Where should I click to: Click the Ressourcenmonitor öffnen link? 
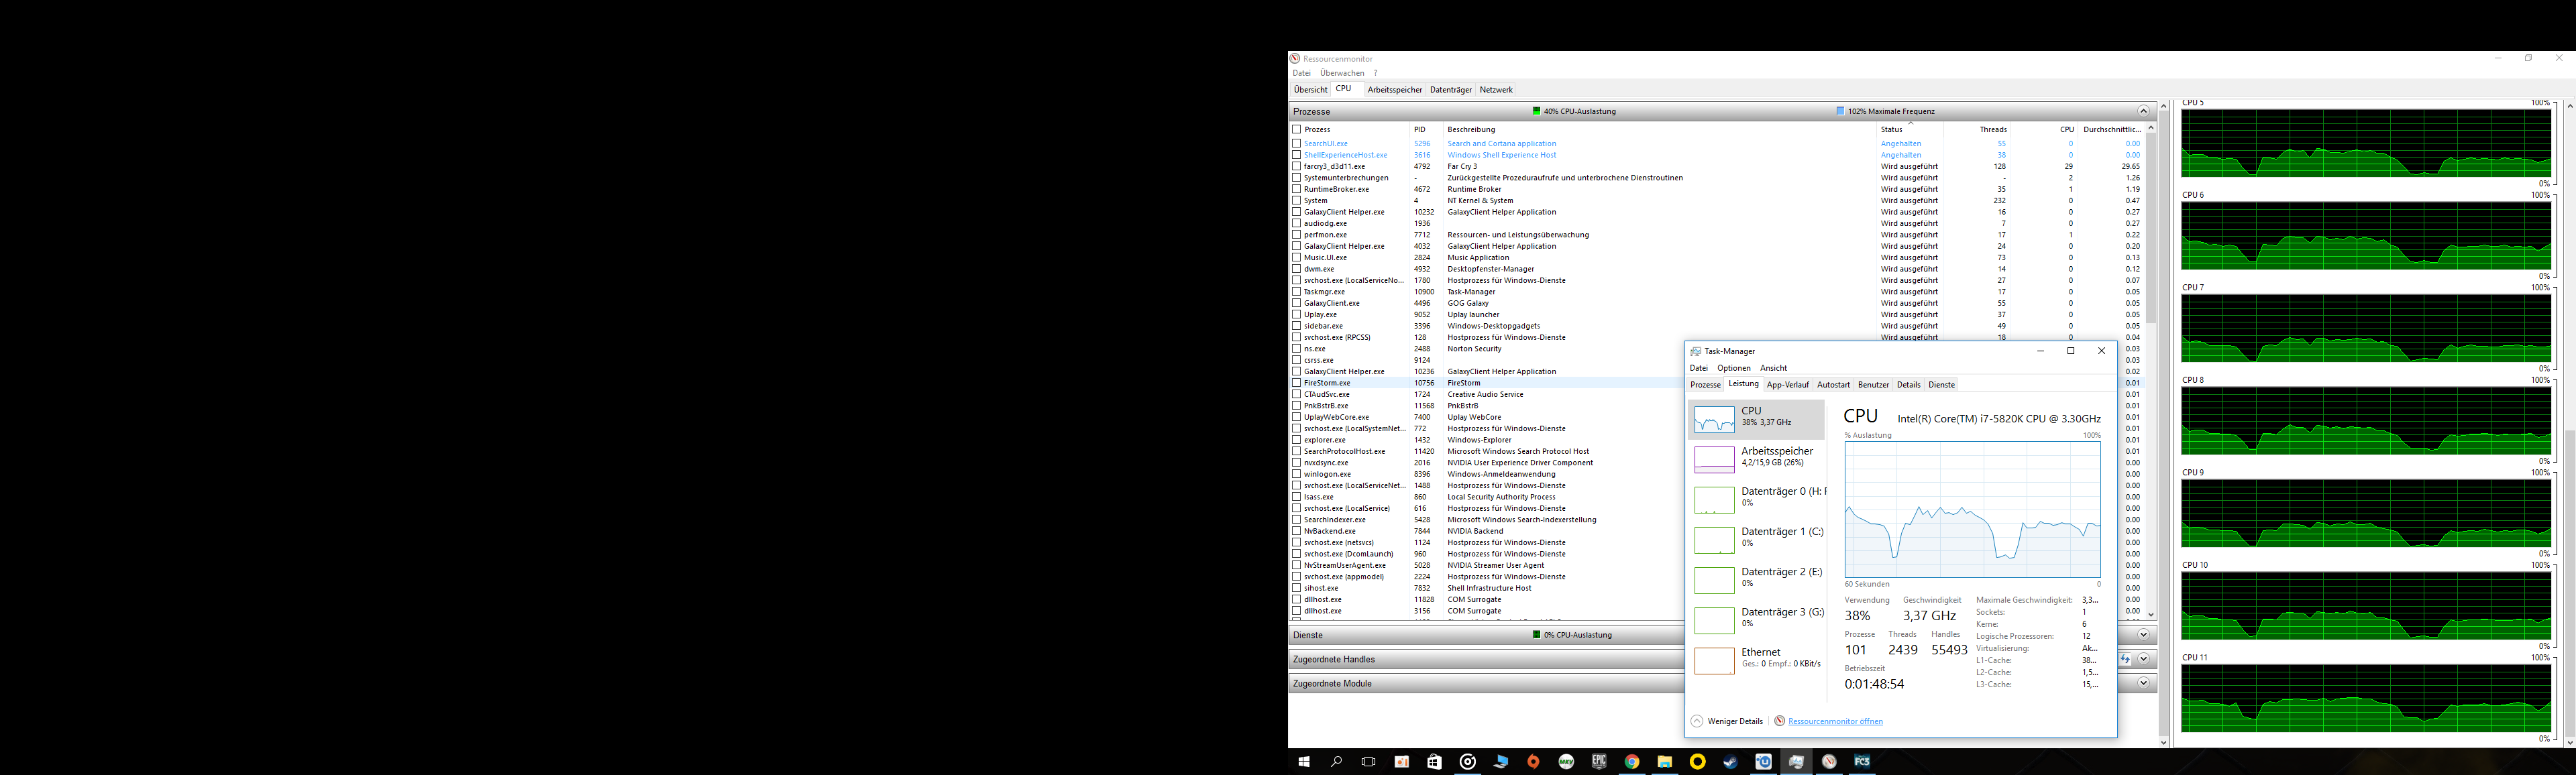point(1835,721)
